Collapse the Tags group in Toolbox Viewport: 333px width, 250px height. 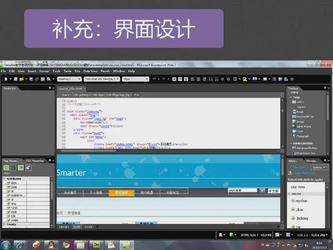[x=291, y=97]
